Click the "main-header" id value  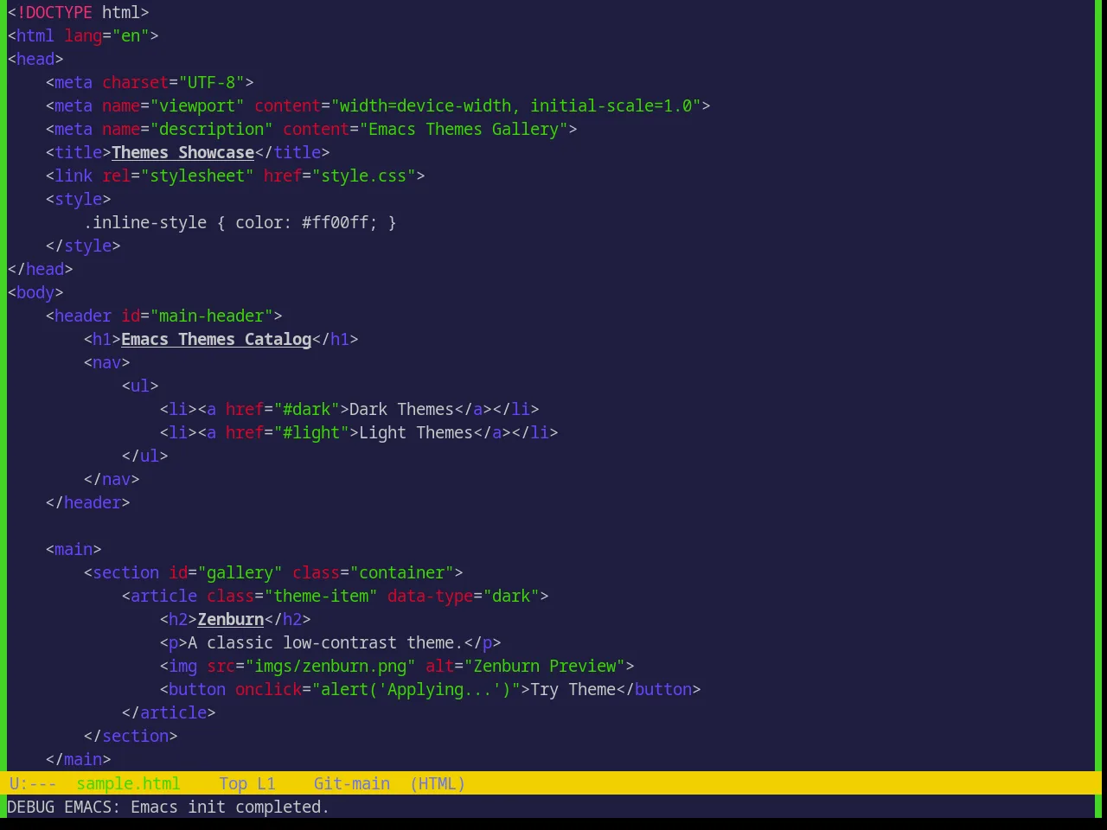point(211,316)
